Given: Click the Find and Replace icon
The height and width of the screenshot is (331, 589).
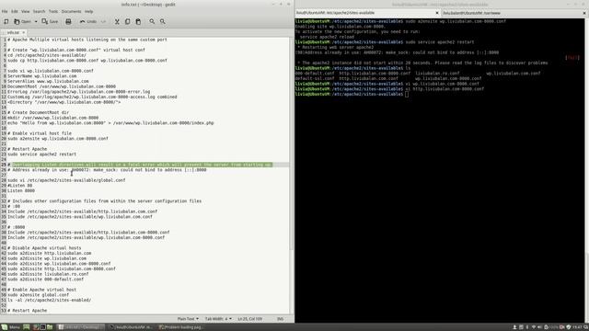Looking at the screenshot, I should pyautogui.click(x=163, y=22).
